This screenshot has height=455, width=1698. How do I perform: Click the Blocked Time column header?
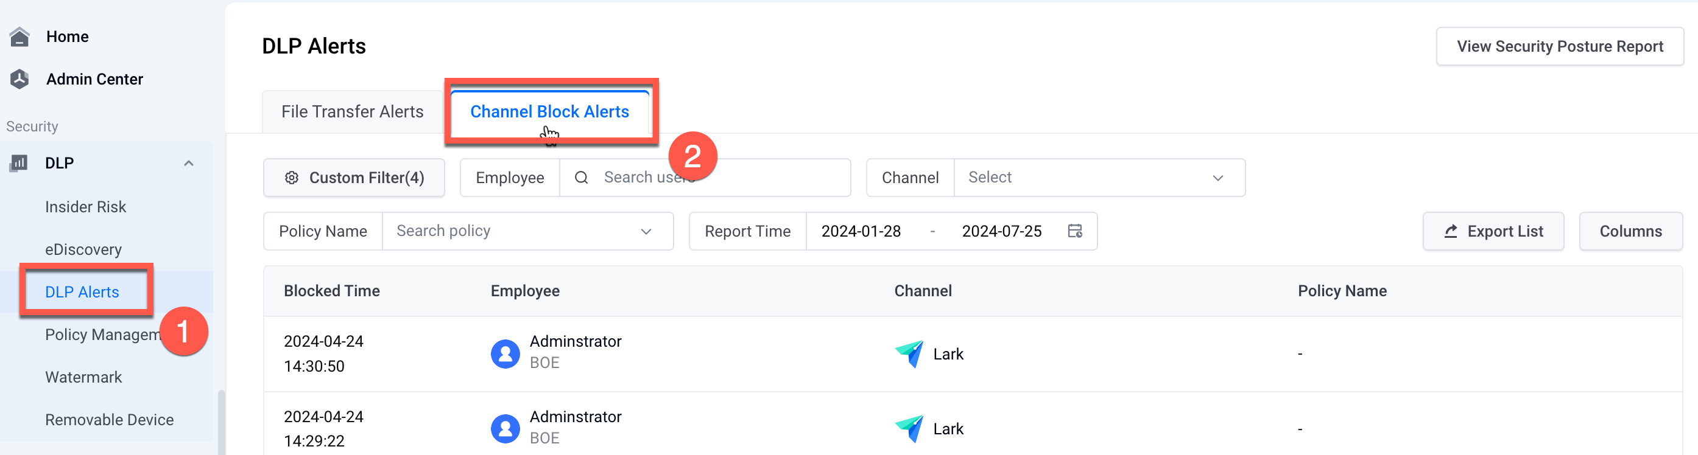point(331,291)
